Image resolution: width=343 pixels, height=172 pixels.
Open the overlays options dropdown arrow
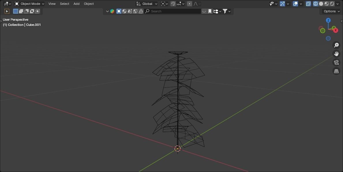[x=301, y=4]
